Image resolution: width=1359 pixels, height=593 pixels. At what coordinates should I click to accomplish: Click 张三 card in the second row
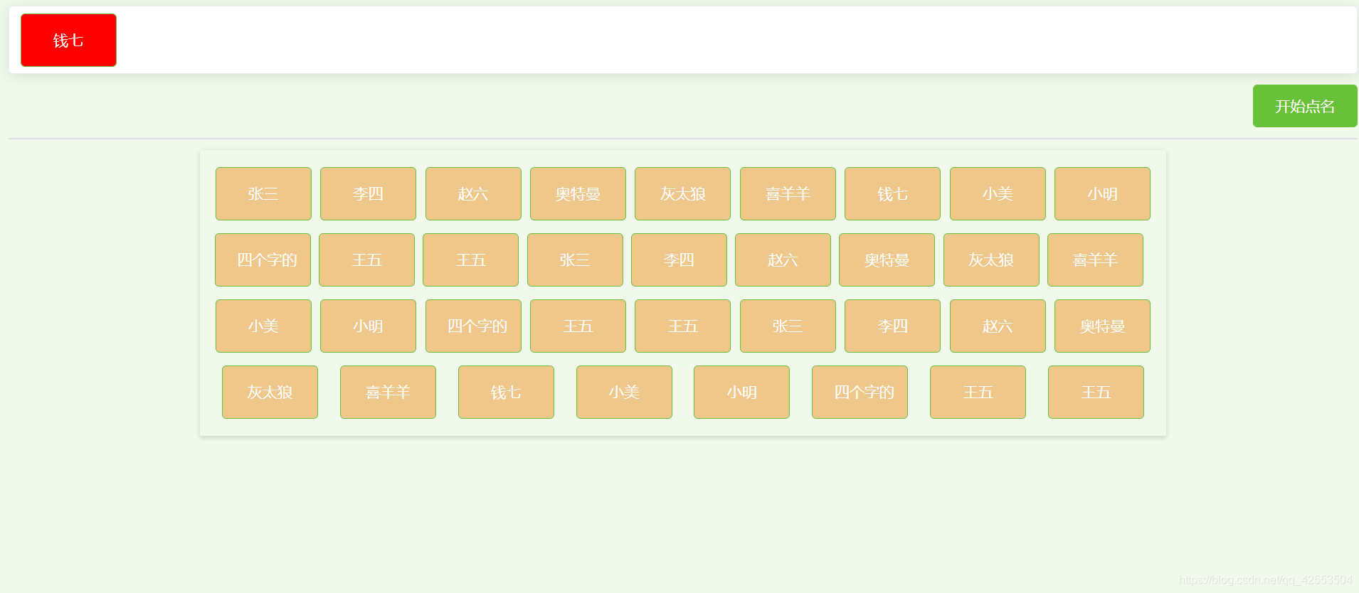(575, 260)
